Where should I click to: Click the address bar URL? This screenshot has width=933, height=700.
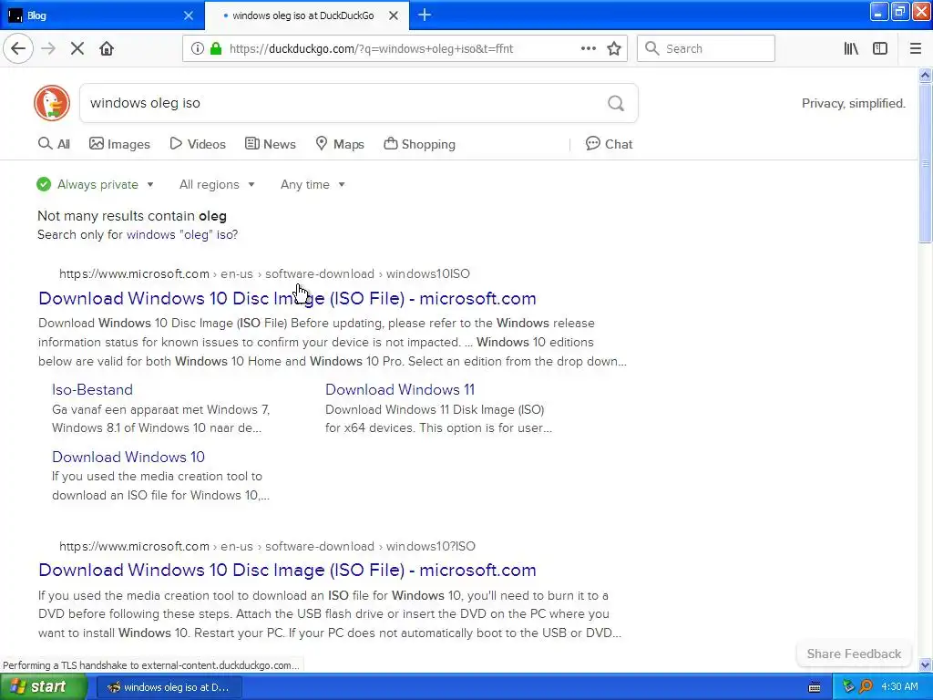tap(372, 49)
